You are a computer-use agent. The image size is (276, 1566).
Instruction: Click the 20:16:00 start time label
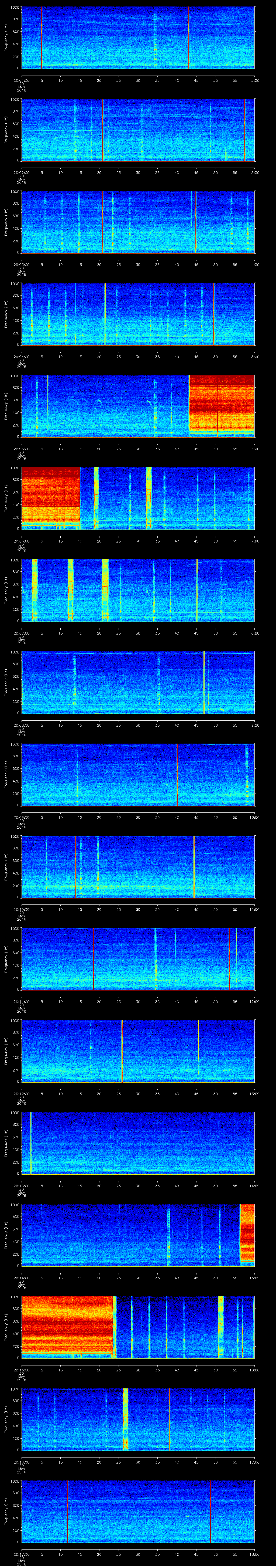tap(21, 1462)
